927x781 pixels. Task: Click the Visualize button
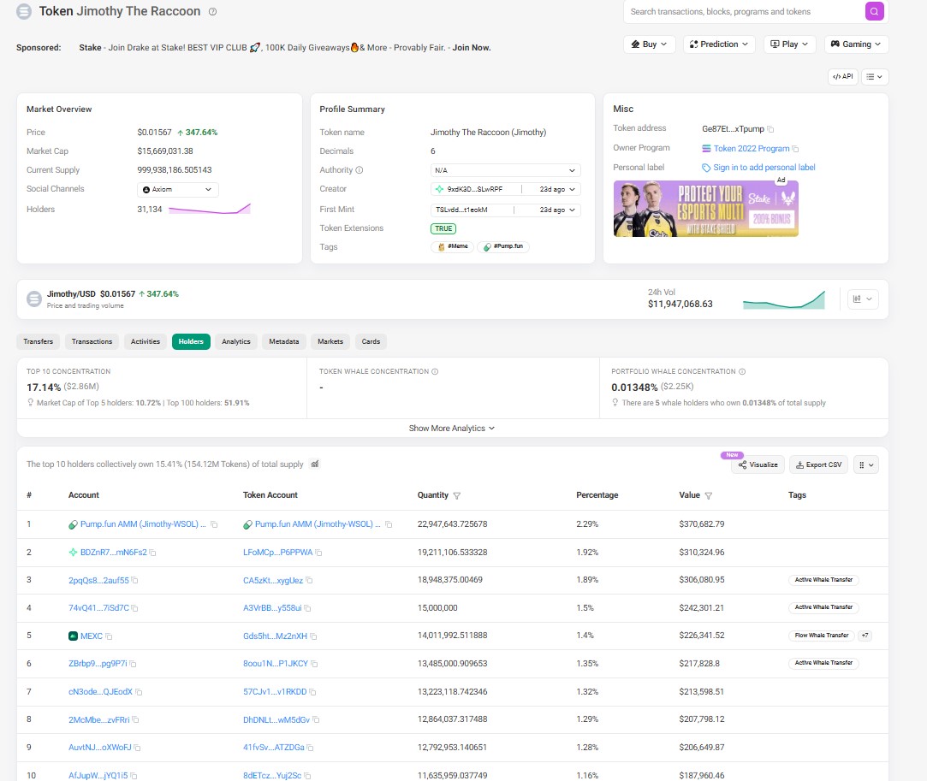[x=758, y=465]
